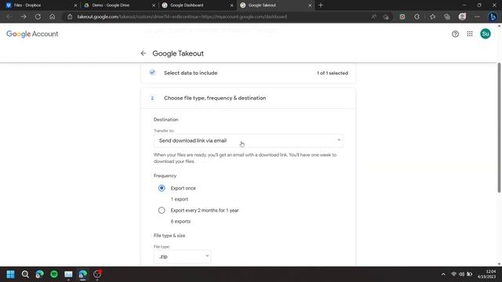
Task: Open the taskbar clock and date
Action: pyautogui.click(x=487, y=274)
